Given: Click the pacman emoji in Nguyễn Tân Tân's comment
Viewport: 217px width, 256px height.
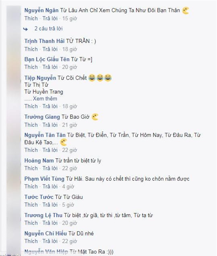Looking at the screenshot, I should 64,142.
